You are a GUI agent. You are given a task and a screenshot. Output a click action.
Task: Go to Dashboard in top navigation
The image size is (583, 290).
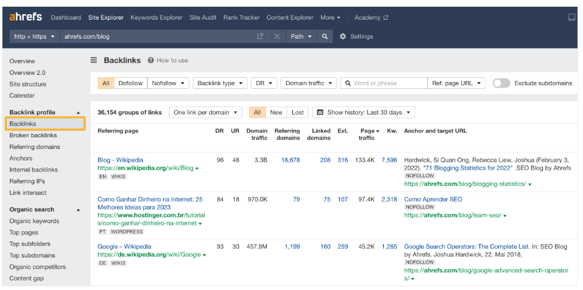tap(66, 18)
